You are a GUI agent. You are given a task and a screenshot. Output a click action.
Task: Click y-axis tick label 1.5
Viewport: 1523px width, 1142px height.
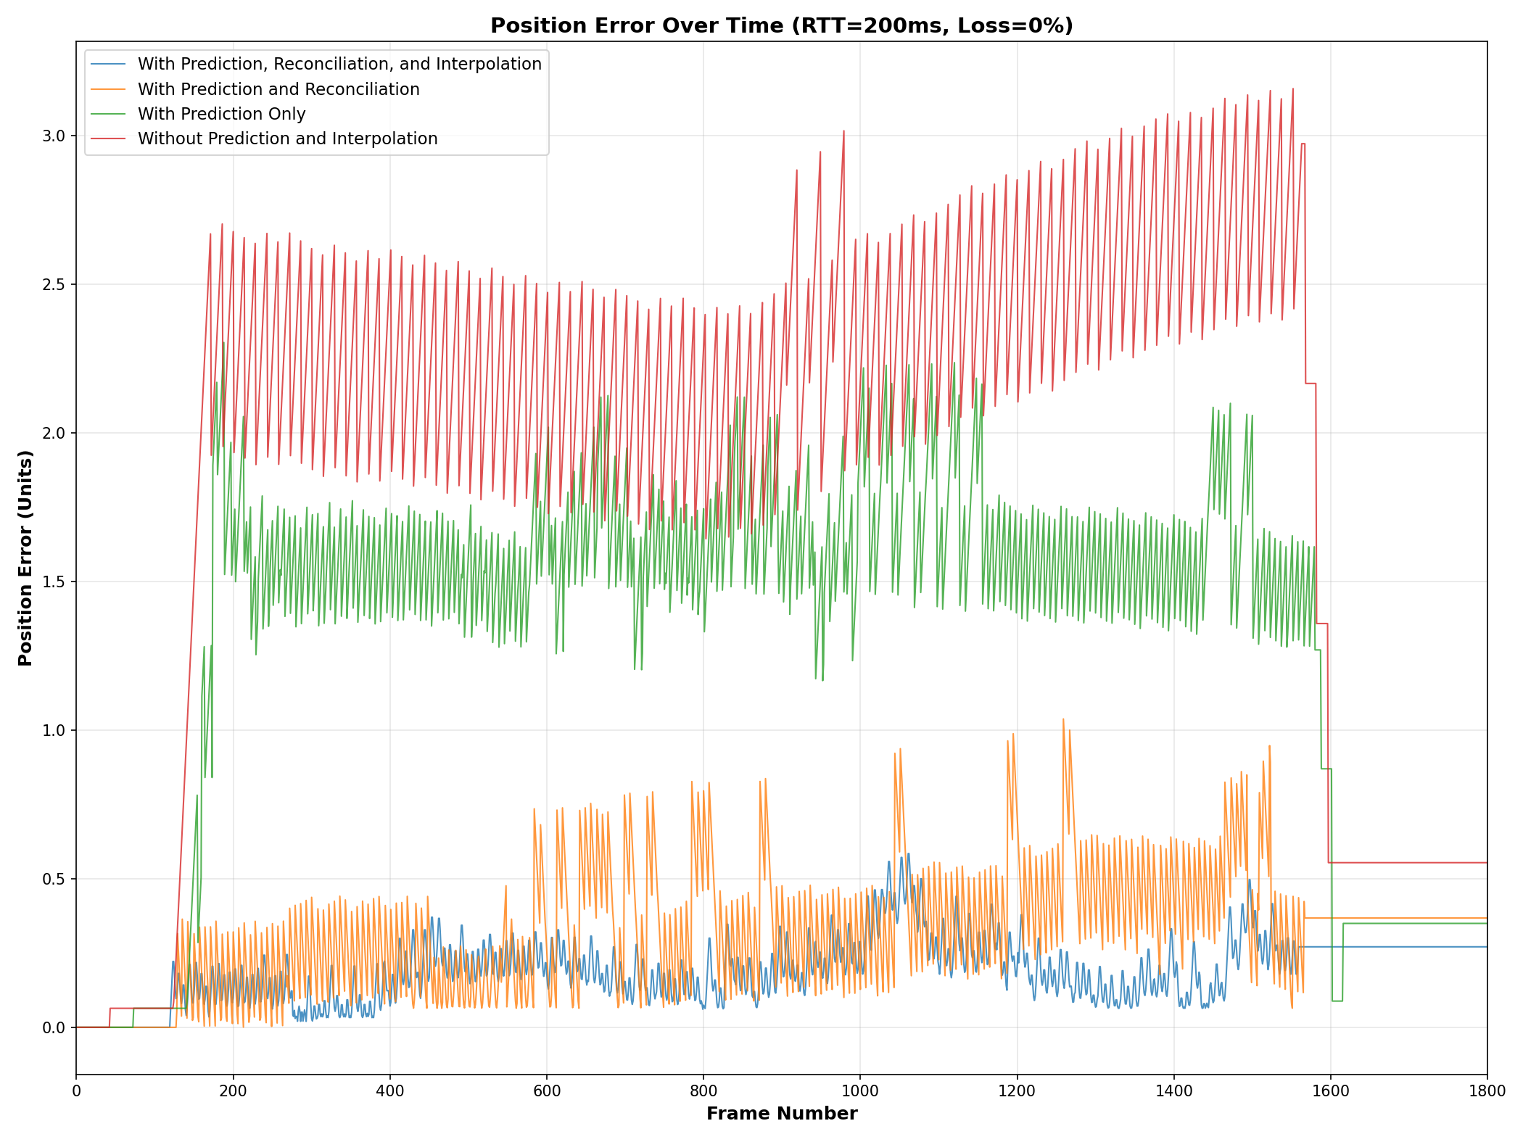point(53,582)
